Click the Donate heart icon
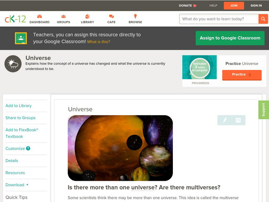This screenshot has width=269, height=202. (x=195, y=6)
